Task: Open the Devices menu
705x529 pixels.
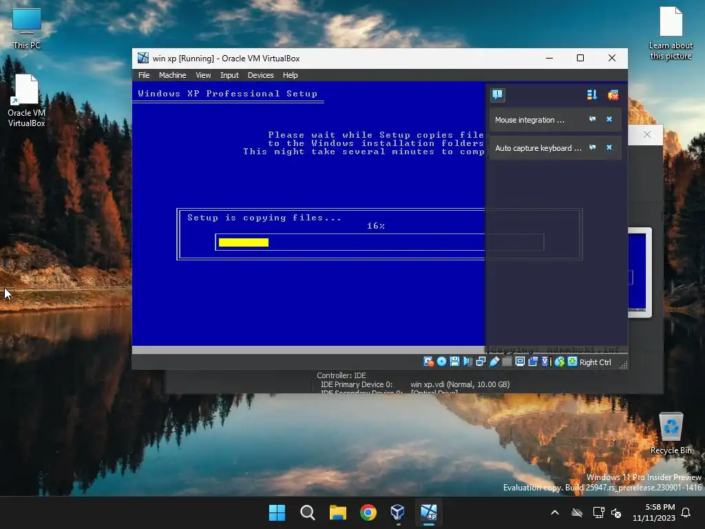Action: pos(260,75)
